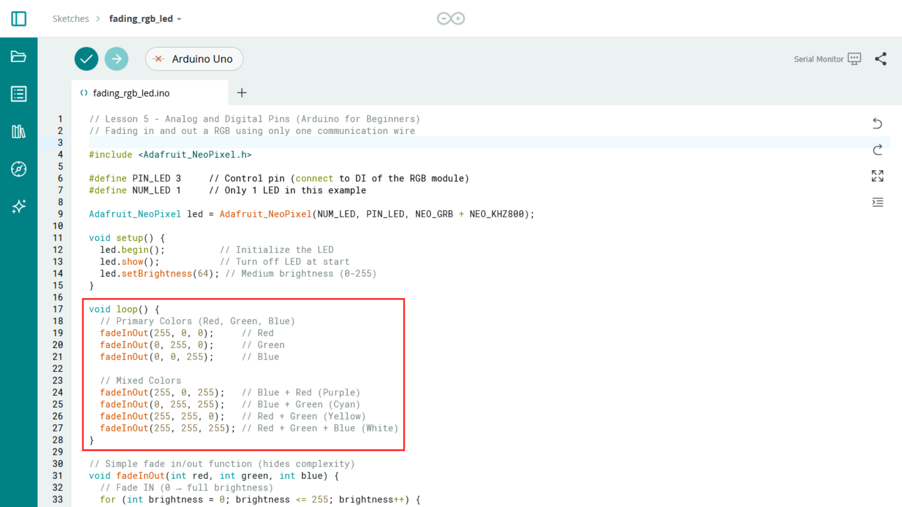The height and width of the screenshot is (507, 902).
Task: Toggle the left sidebar collapse button
Action: [x=19, y=19]
